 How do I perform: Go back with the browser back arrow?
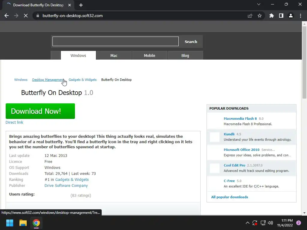click(7, 16)
